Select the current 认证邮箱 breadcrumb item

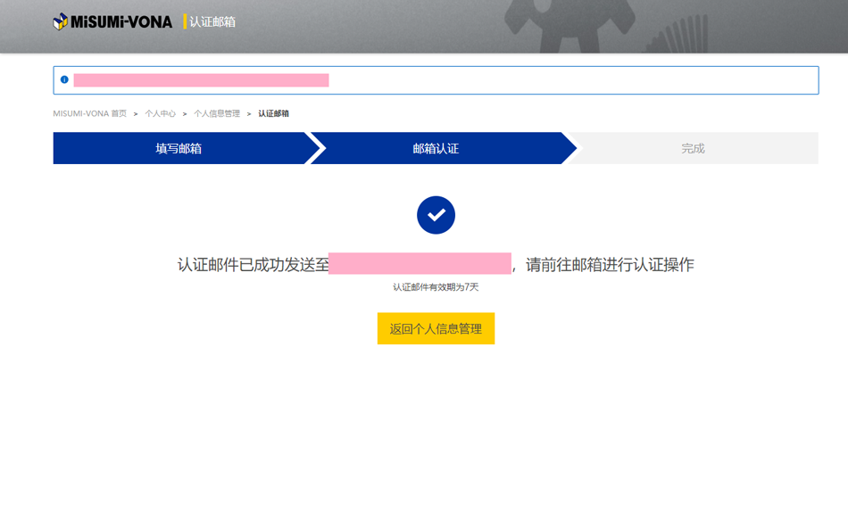[273, 114]
